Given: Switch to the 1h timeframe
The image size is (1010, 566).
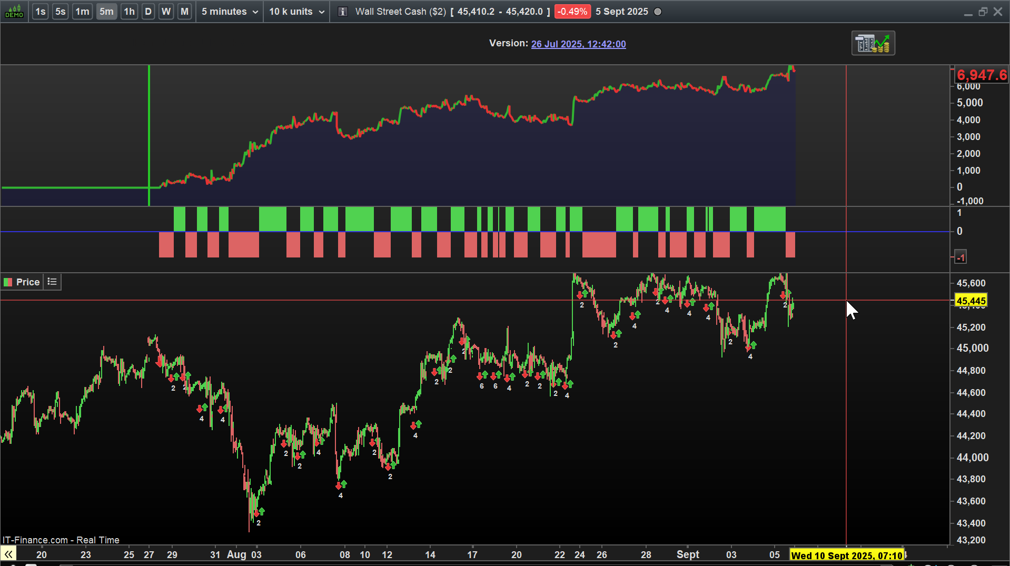Looking at the screenshot, I should [x=129, y=12].
